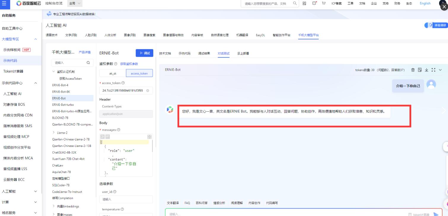Open the 获取鉴权参数 link
Image resolution: width=448 pixels, height=216 pixels.
(x=129, y=64)
